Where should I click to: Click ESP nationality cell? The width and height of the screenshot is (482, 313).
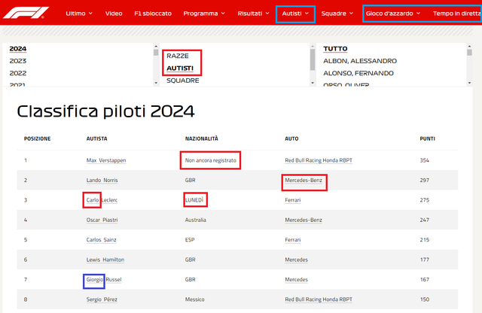(x=190, y=240)
